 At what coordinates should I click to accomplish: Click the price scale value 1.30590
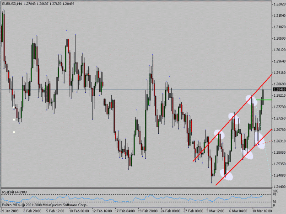280,38
